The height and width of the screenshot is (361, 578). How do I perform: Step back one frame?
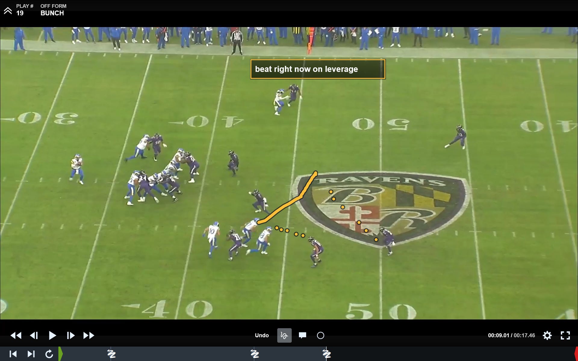coord(34,335)
